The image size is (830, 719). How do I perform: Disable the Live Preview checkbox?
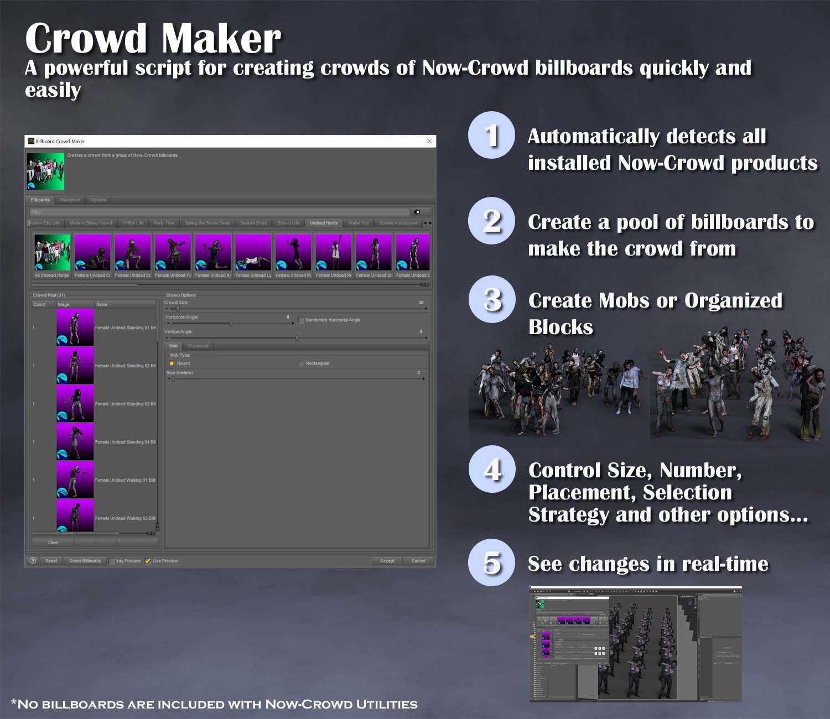click(148, 561)
